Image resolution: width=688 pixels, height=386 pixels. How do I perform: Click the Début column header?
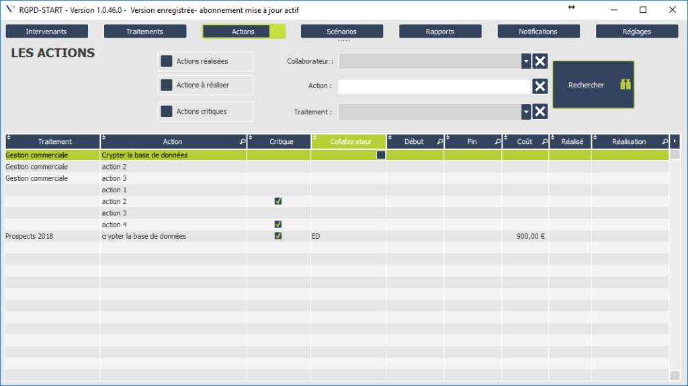(415, 141)
